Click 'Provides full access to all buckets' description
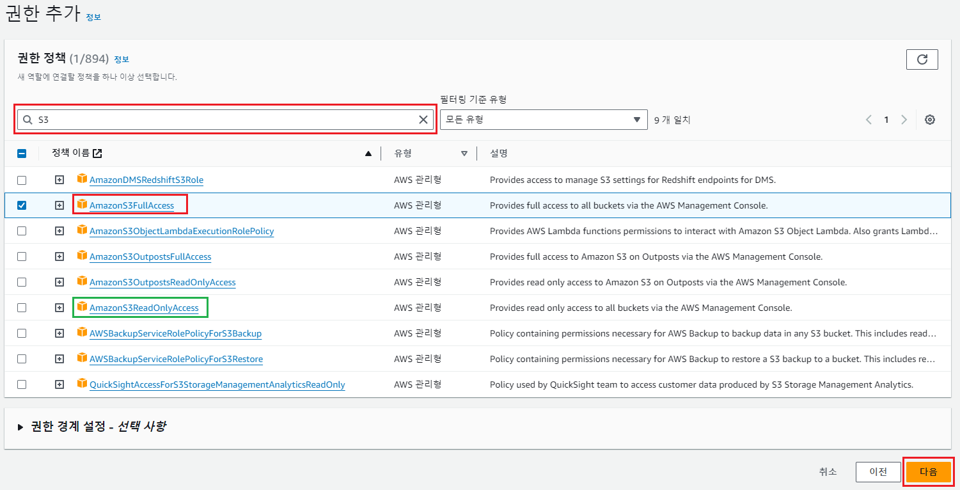This screenshot has width=960, height=490. [629, 205]
